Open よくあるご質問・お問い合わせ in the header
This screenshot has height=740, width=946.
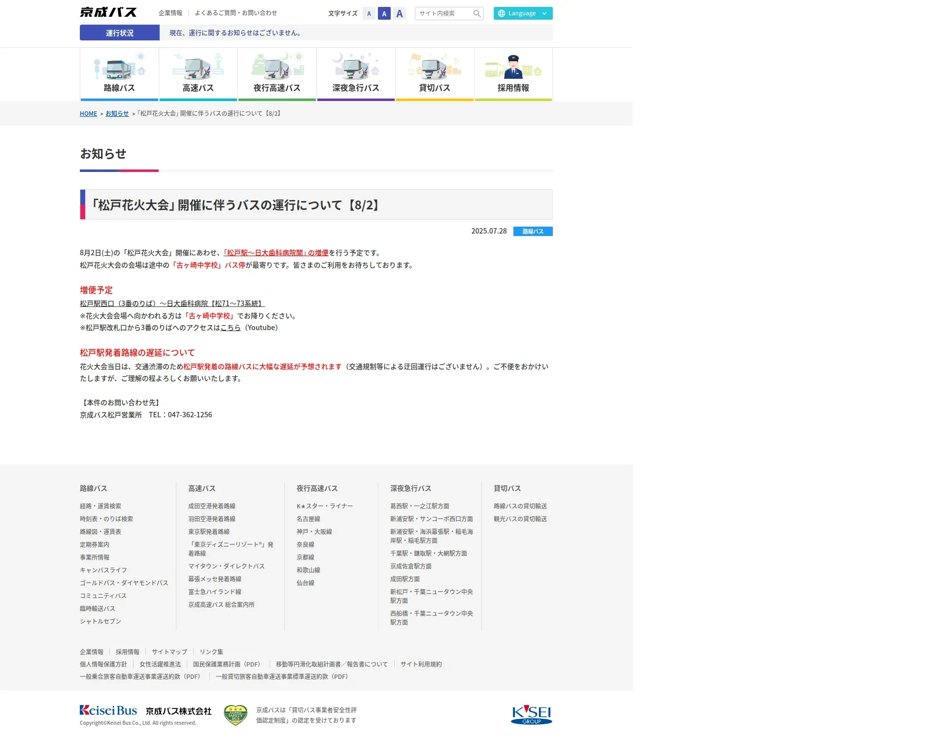tap(236, 13)
